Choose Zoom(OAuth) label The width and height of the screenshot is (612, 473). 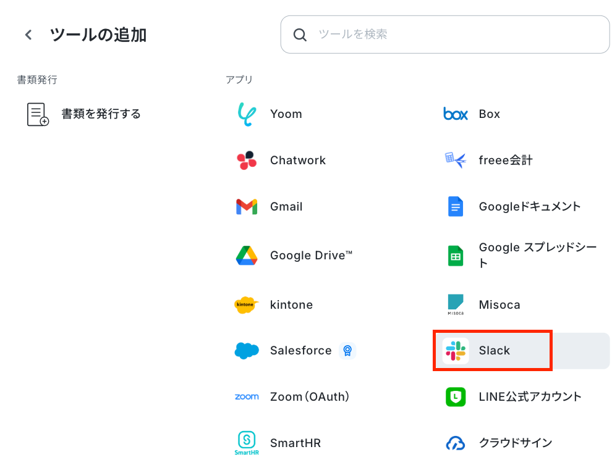[x=310, y=396]
